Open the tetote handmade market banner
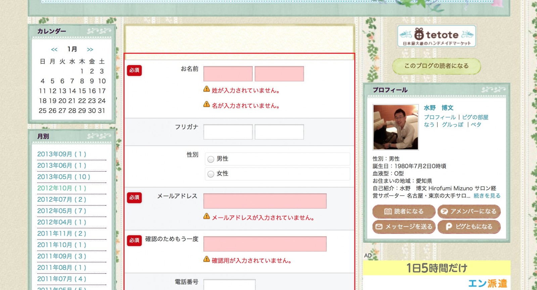The image size is (537, 290). [437, 36]
